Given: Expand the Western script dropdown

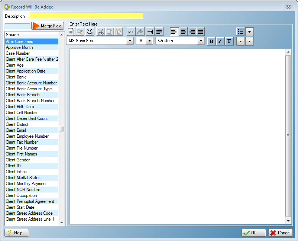Looking at the screenshot, I should 201,41.
